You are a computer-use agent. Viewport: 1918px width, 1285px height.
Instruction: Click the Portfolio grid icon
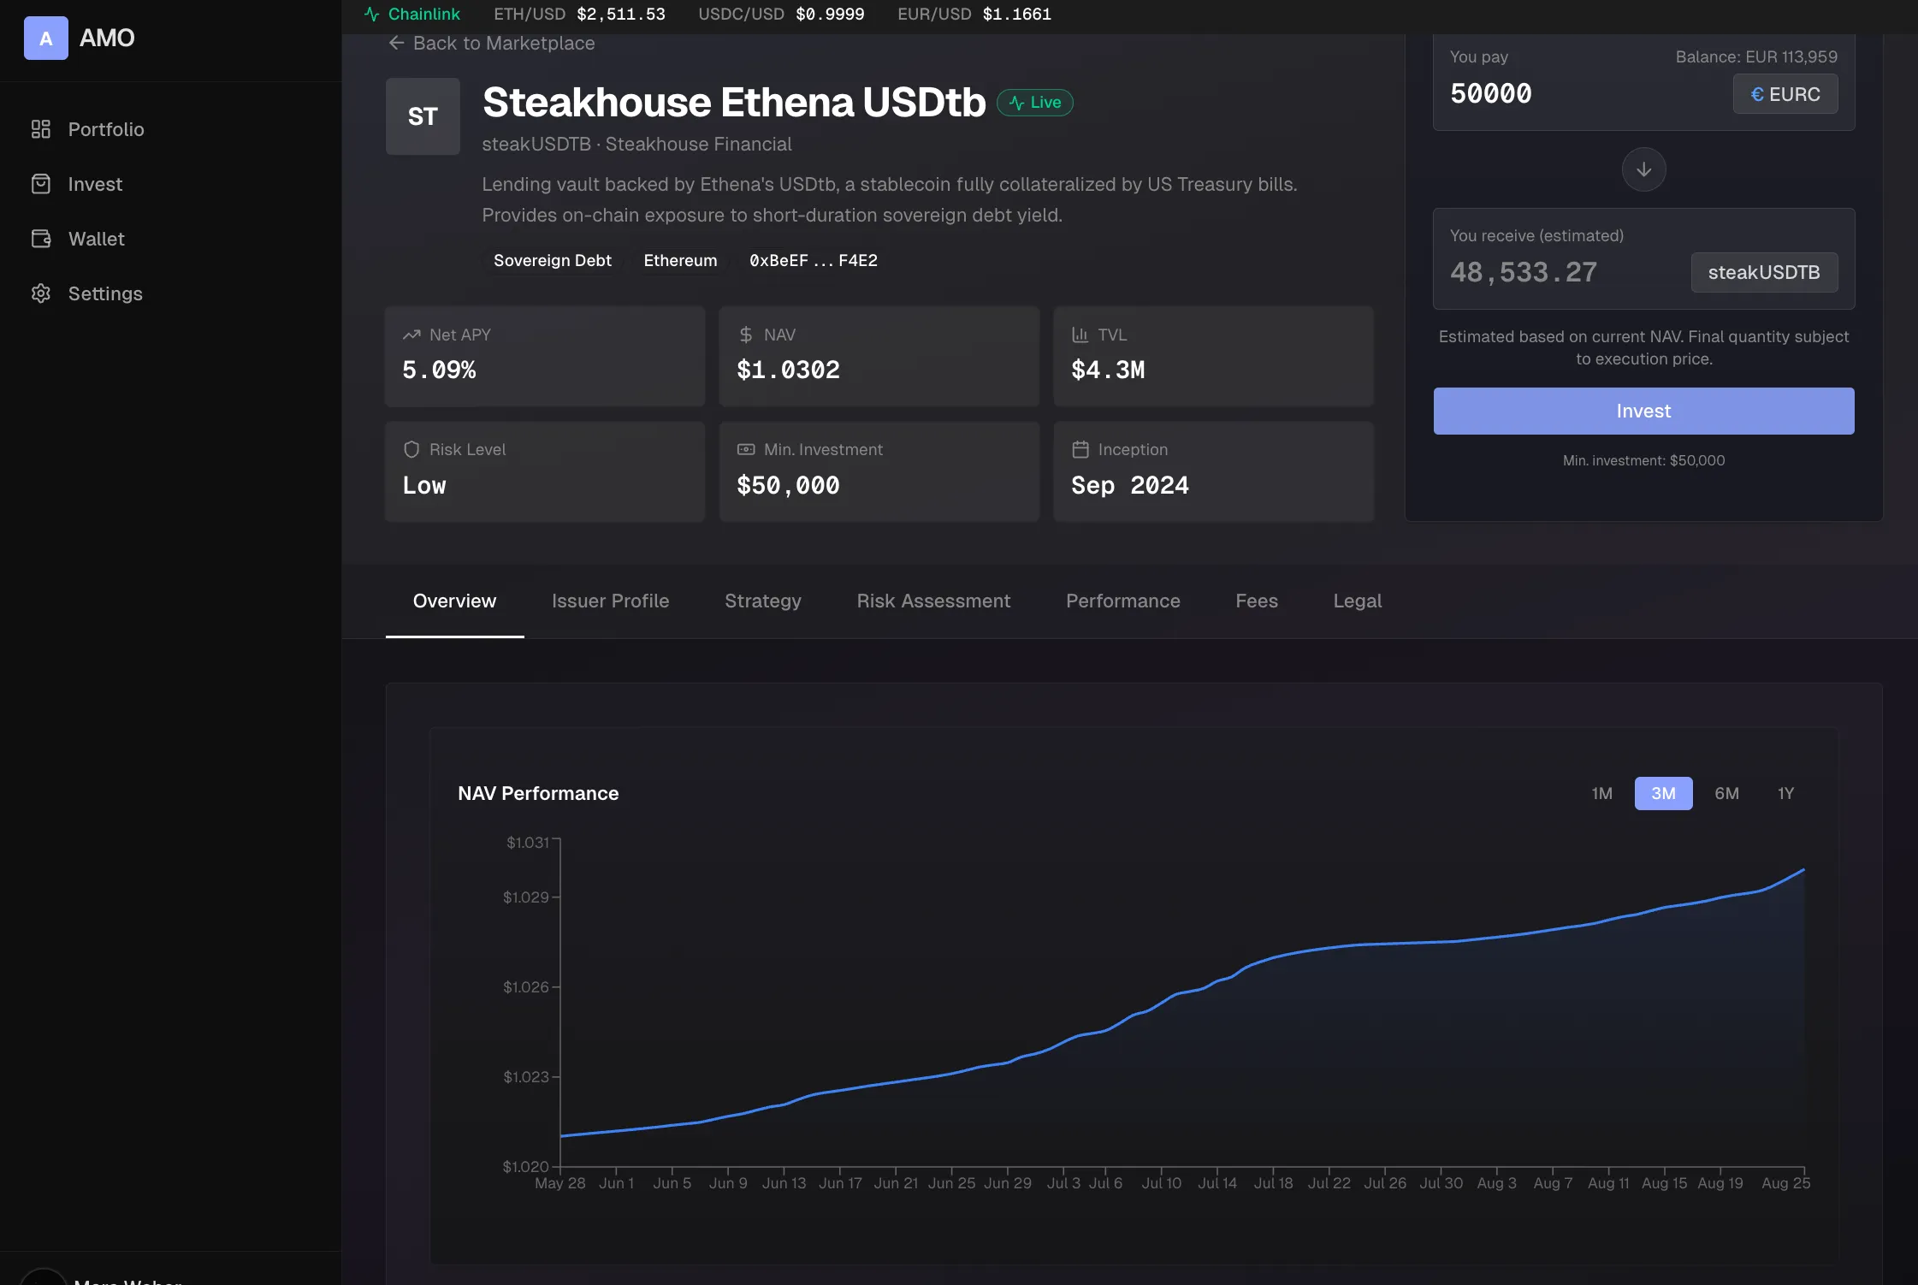(41, 129)
